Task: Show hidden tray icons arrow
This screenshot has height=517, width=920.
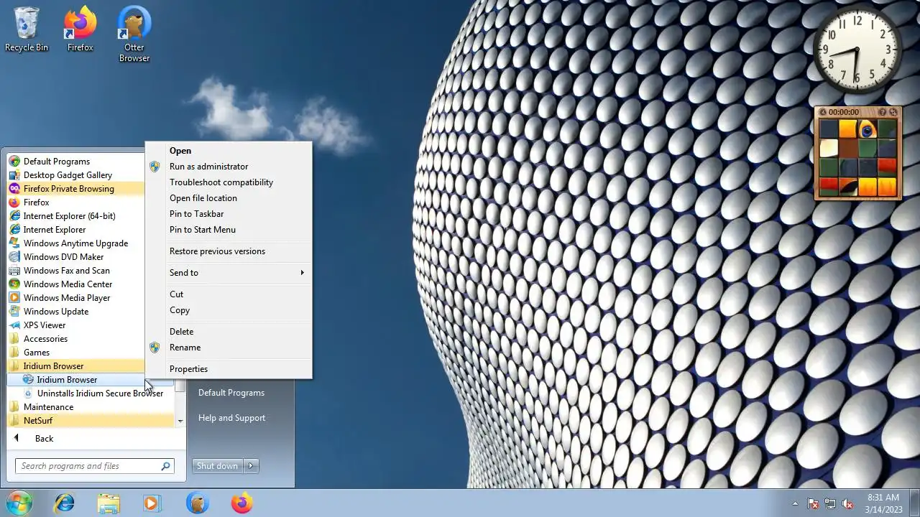Action: pyautogui.click(x=795, y=504)
